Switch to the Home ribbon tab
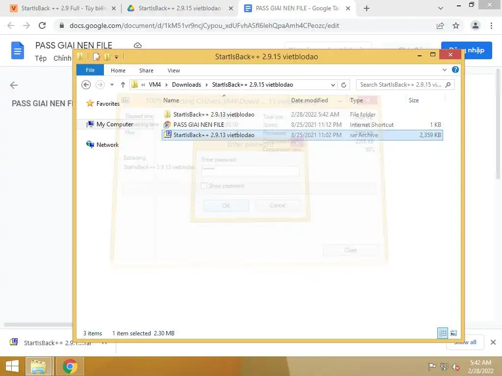Screen dimensions: 502x376 (x=118, y=70)
